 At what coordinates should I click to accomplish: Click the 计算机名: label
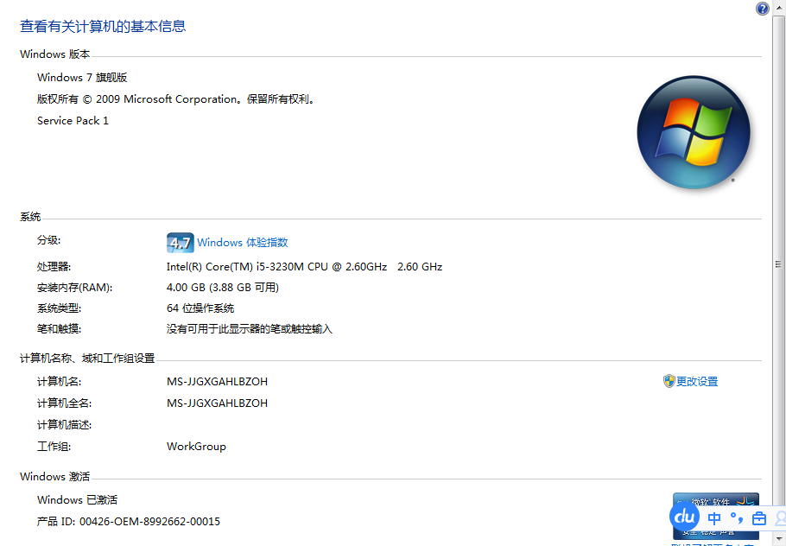59,382
